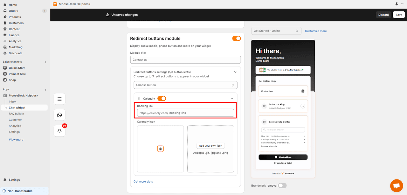The height and width of the screenshot is (195, 407).
Task: Select Chat widget in sidebar
Action: coord(17,108)
